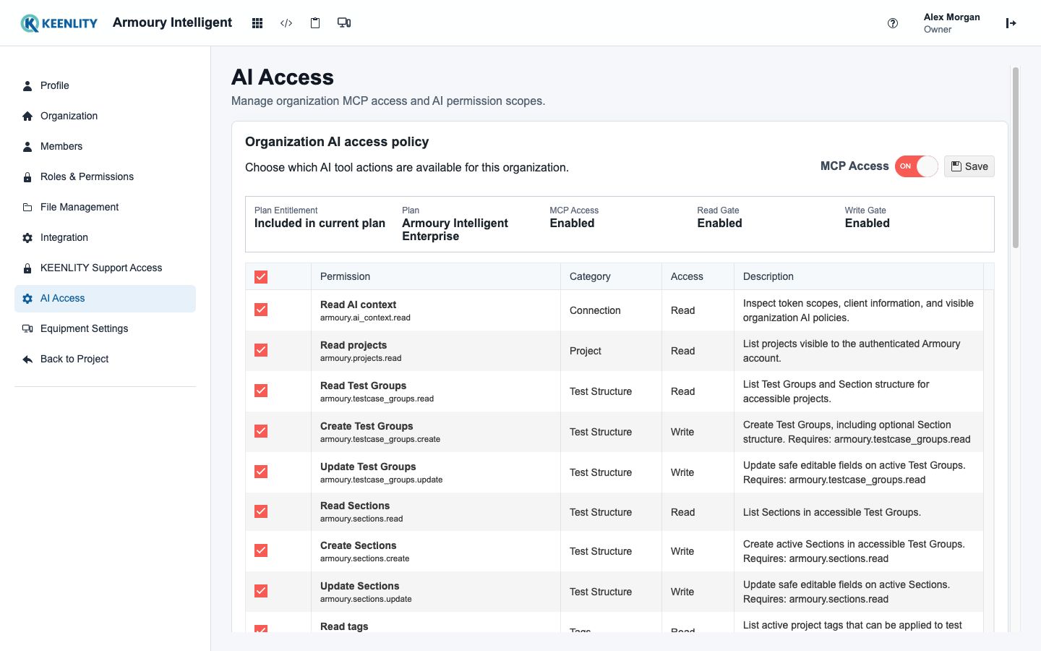This screenshot has height=651, width=1041.
Task: Click the Roles & Permissions lock icon
Action: pyautogui.click(x=27, y=176)
